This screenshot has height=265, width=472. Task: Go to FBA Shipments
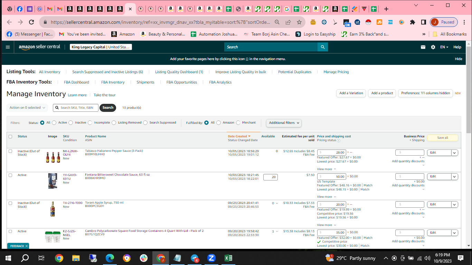[x=145, y=82]
